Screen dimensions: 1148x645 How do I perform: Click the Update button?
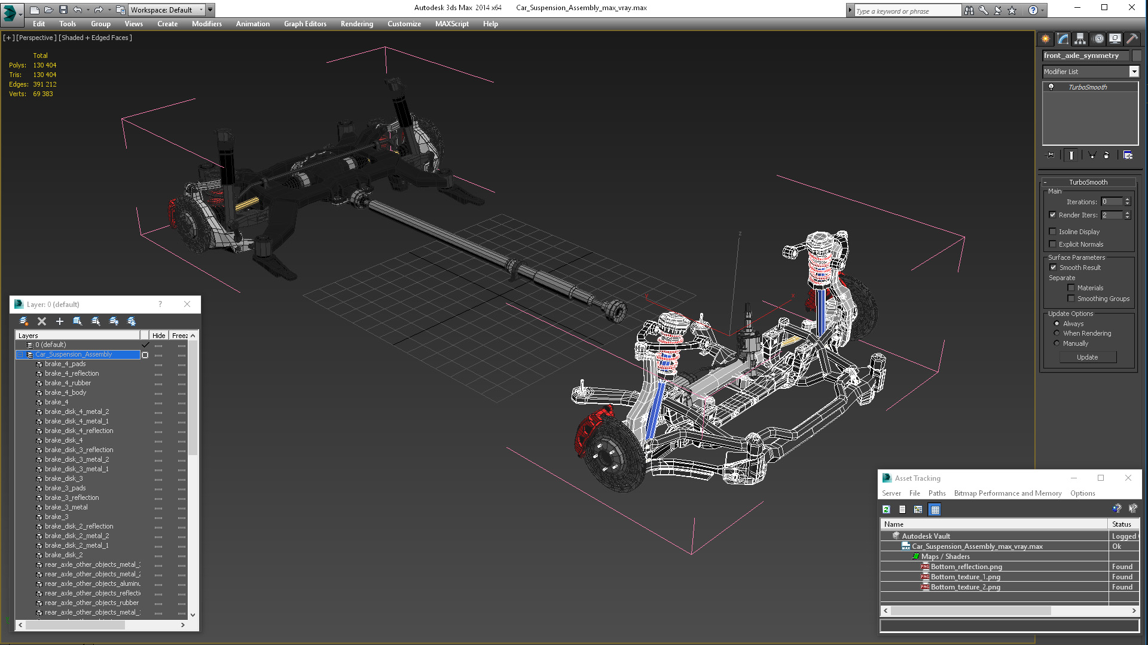pos(1088,357)
